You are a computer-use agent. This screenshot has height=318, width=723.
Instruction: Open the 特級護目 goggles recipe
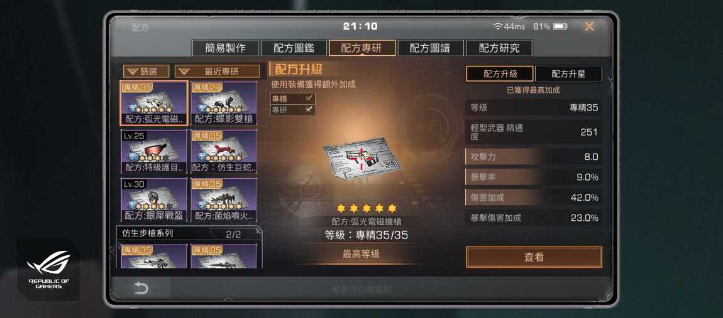(x=154, y=151)
